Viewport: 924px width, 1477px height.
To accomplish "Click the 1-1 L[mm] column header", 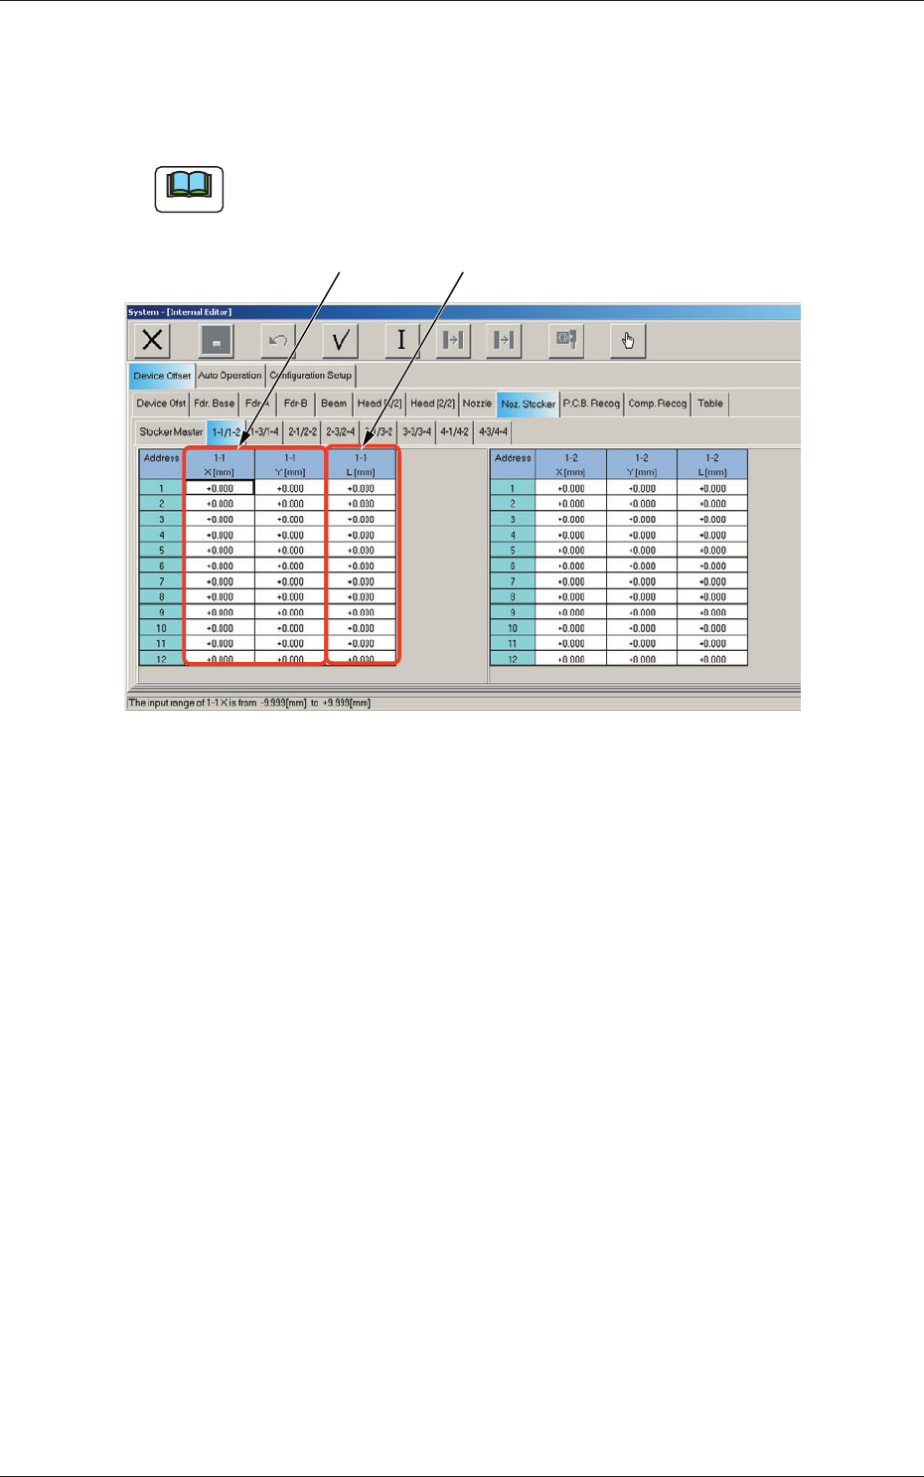I will coord(361,465).
